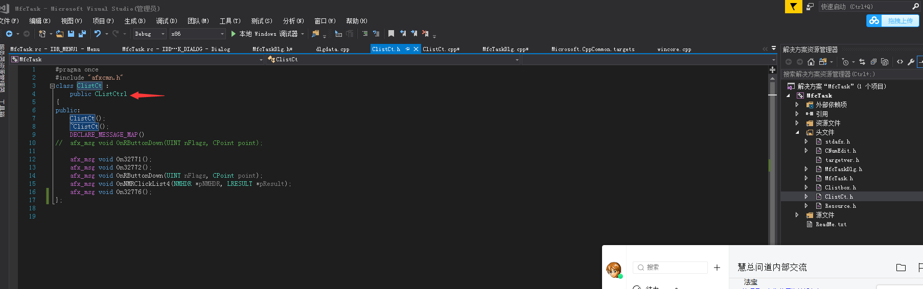923x289 pixels.
Task: Click Switch Views icon in Solution Explorer
Action: (x=822, y=62)
